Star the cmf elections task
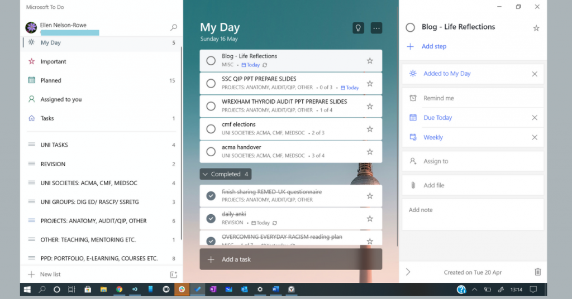572x299 pixels. click(370, 129)
